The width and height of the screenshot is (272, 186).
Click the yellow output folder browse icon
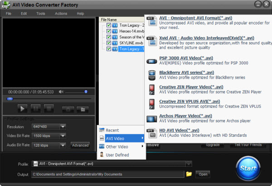click(x=189, y=174)
